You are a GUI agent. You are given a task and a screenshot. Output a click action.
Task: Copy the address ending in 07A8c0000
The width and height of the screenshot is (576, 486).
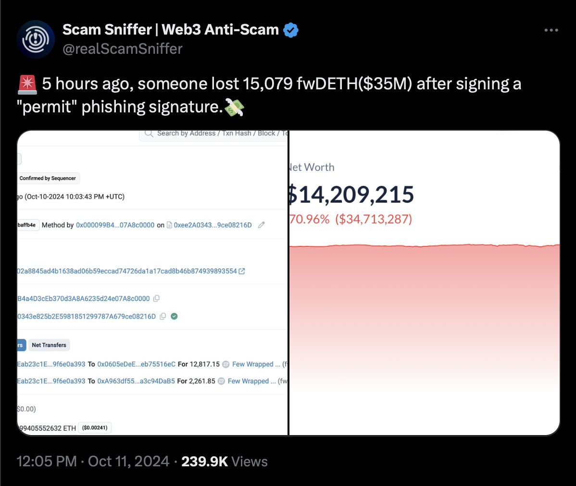pyautogui.click(x=156, y=299)
